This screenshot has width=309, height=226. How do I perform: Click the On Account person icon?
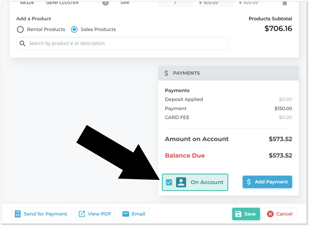point(181,182)
